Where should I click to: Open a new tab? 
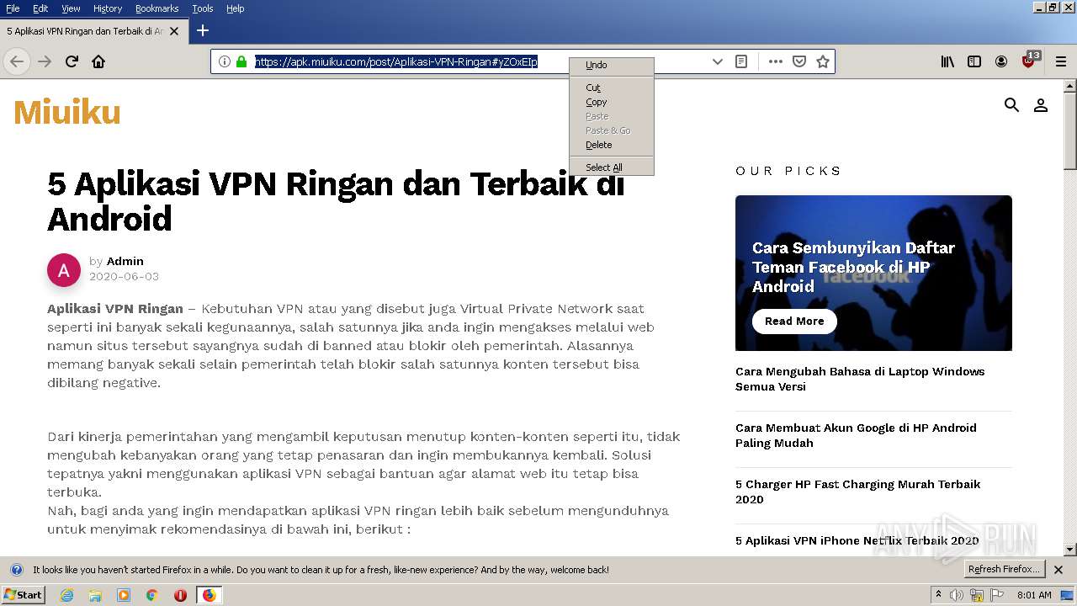point(203,30)
